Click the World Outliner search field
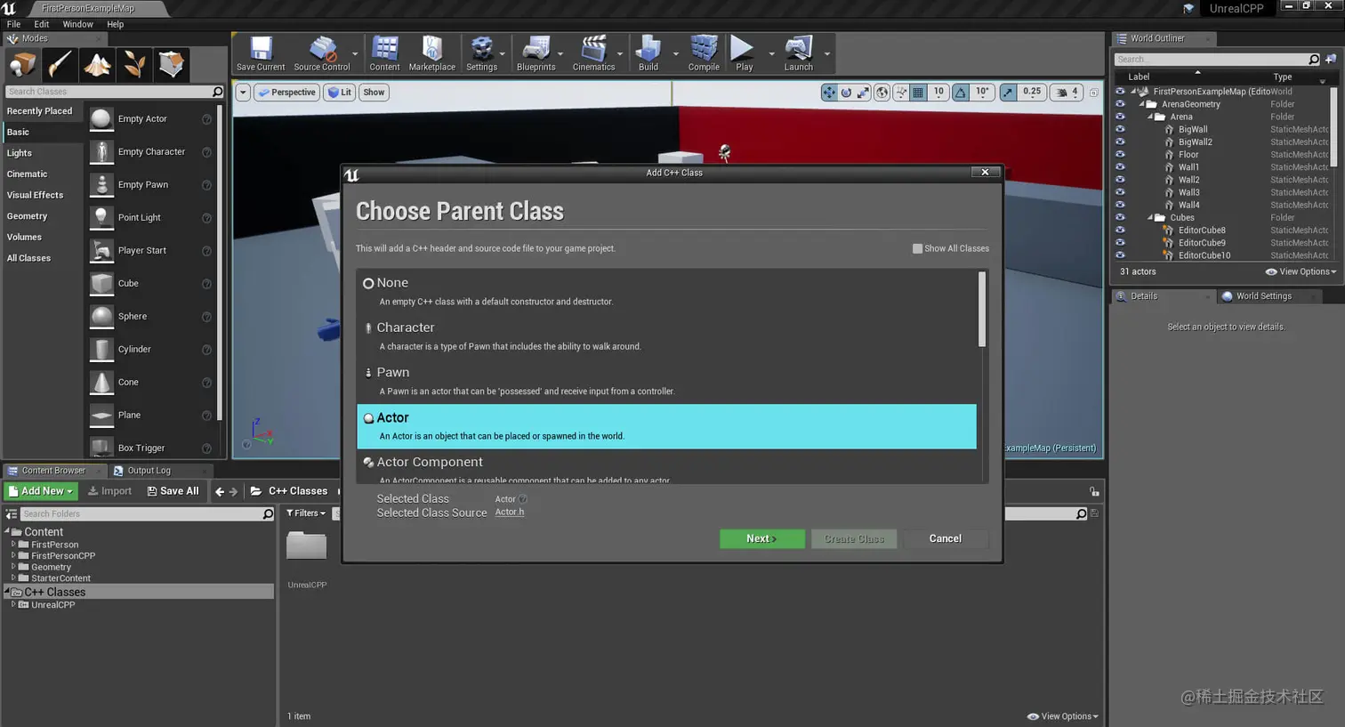Viewport: 1345px width, 727px height. [x=1218, y=60]
